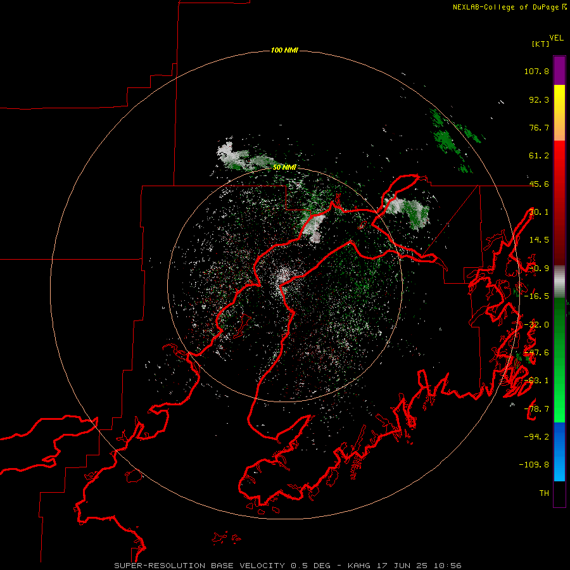570x570 pixels.
Task: Click the -32.0 scale value
Action: (x=536, y=325)
